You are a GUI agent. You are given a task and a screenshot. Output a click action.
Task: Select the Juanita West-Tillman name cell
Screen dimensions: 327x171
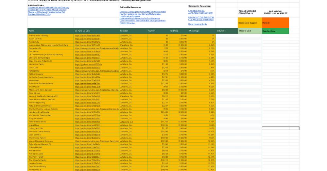[x=50, y=45]
